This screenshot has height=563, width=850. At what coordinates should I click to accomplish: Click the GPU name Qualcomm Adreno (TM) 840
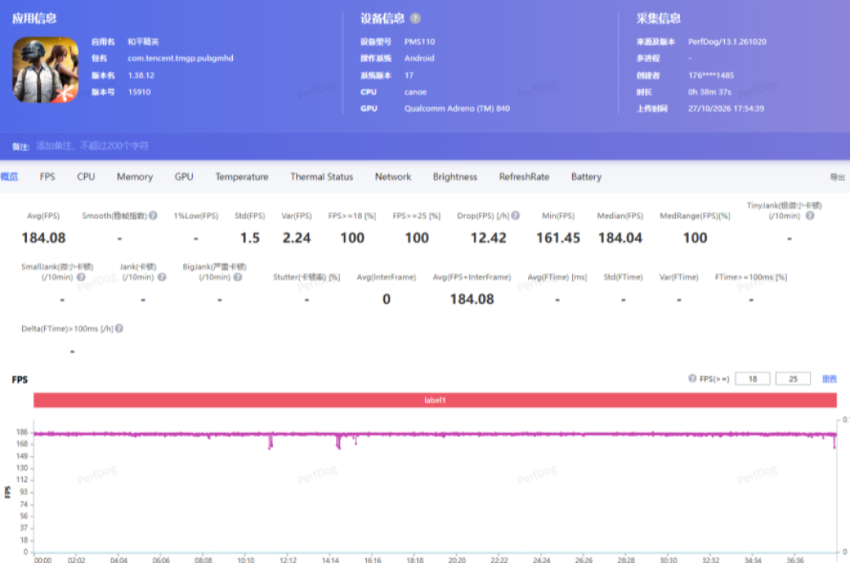457,109
